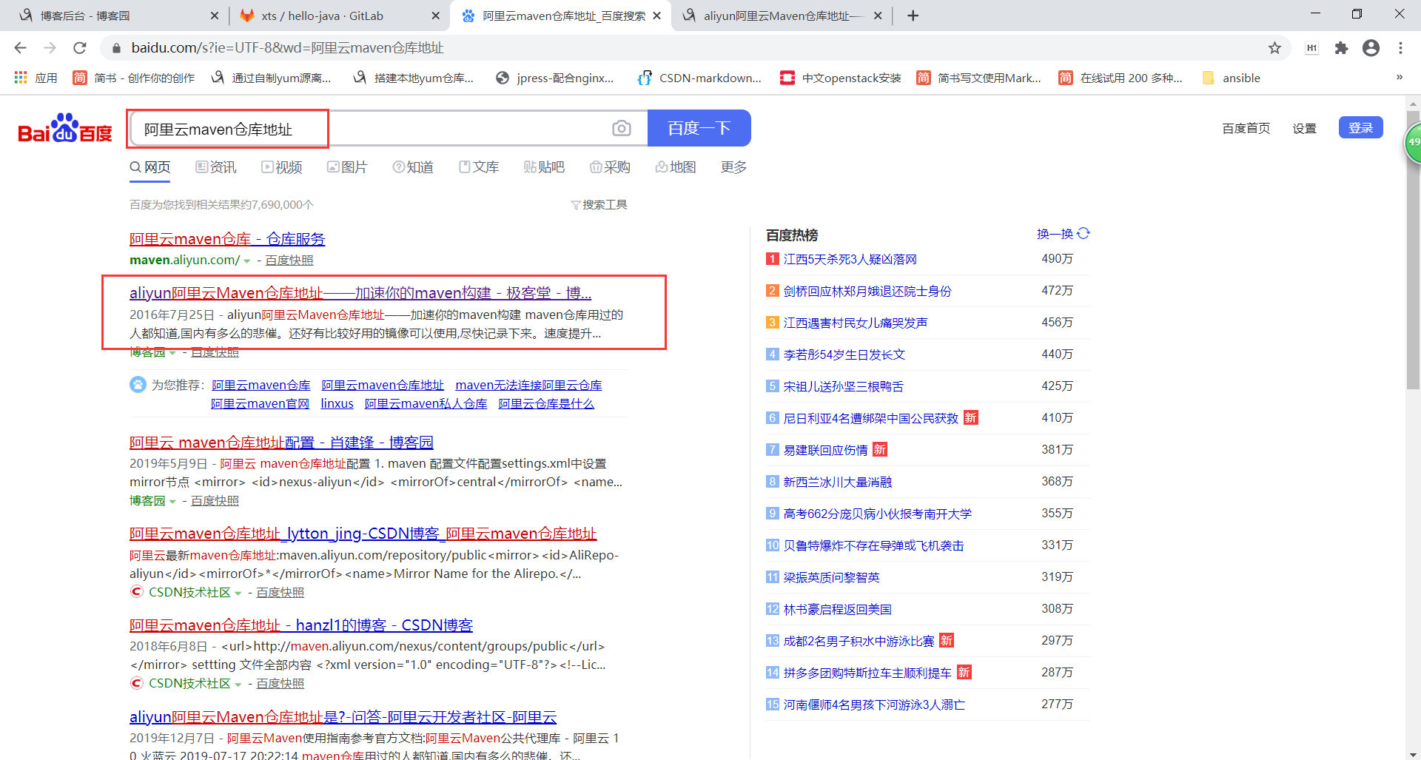The image size is (1421, 760).
Task: Open hot topic 江西5天杀死3人疑凶落网
Action: tap(850, 259)
